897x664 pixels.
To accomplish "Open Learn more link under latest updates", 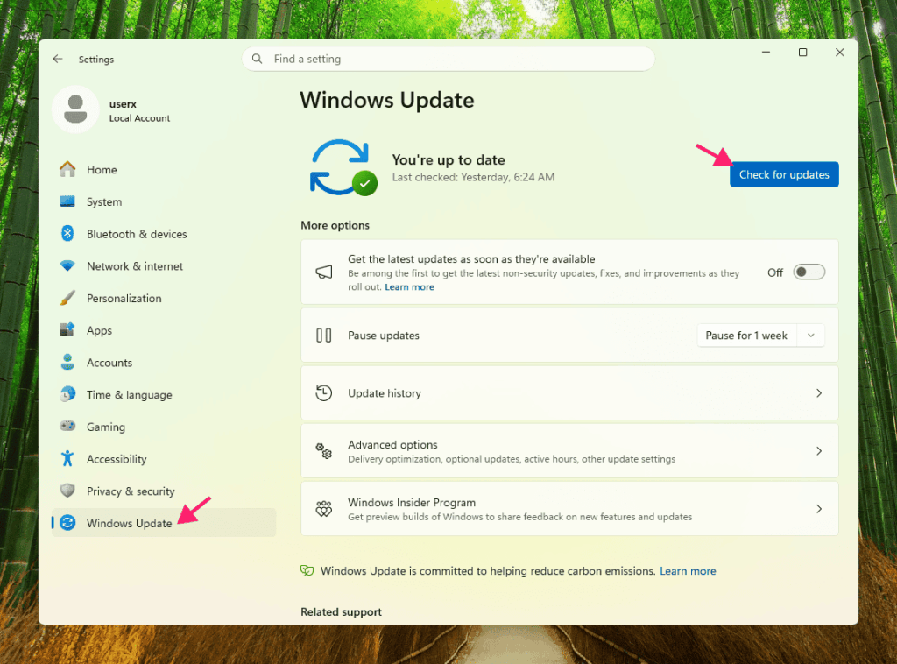I will pos(409,287).
